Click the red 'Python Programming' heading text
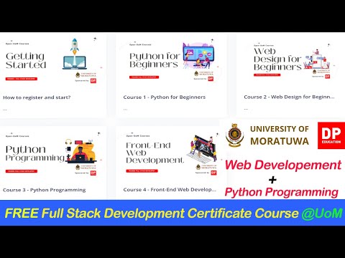 282,192
